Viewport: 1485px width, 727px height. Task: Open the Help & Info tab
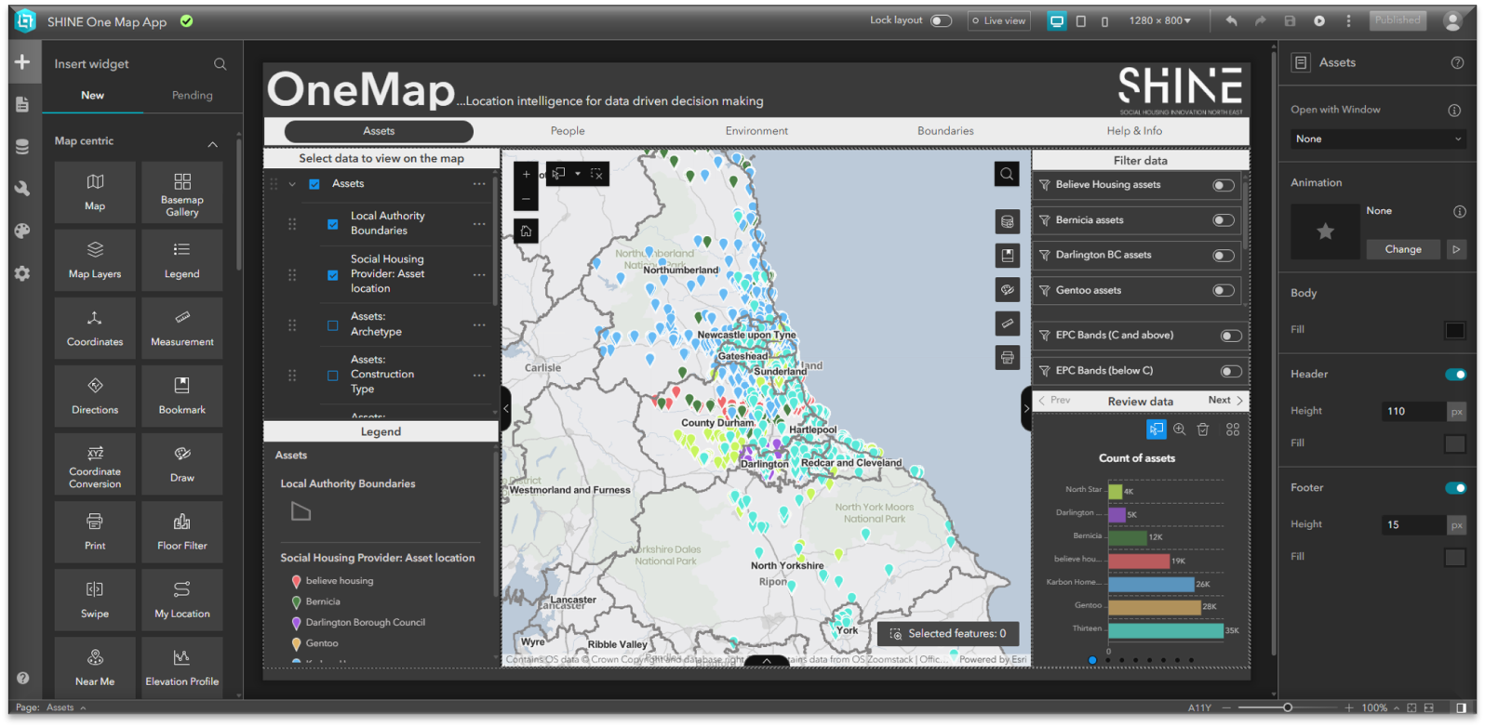1134,131
